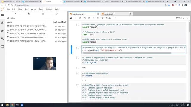This screenshot has width=191, height=107.
Task: Open the Settings menu
Action: pyautogui.click(x=49, y=9)
